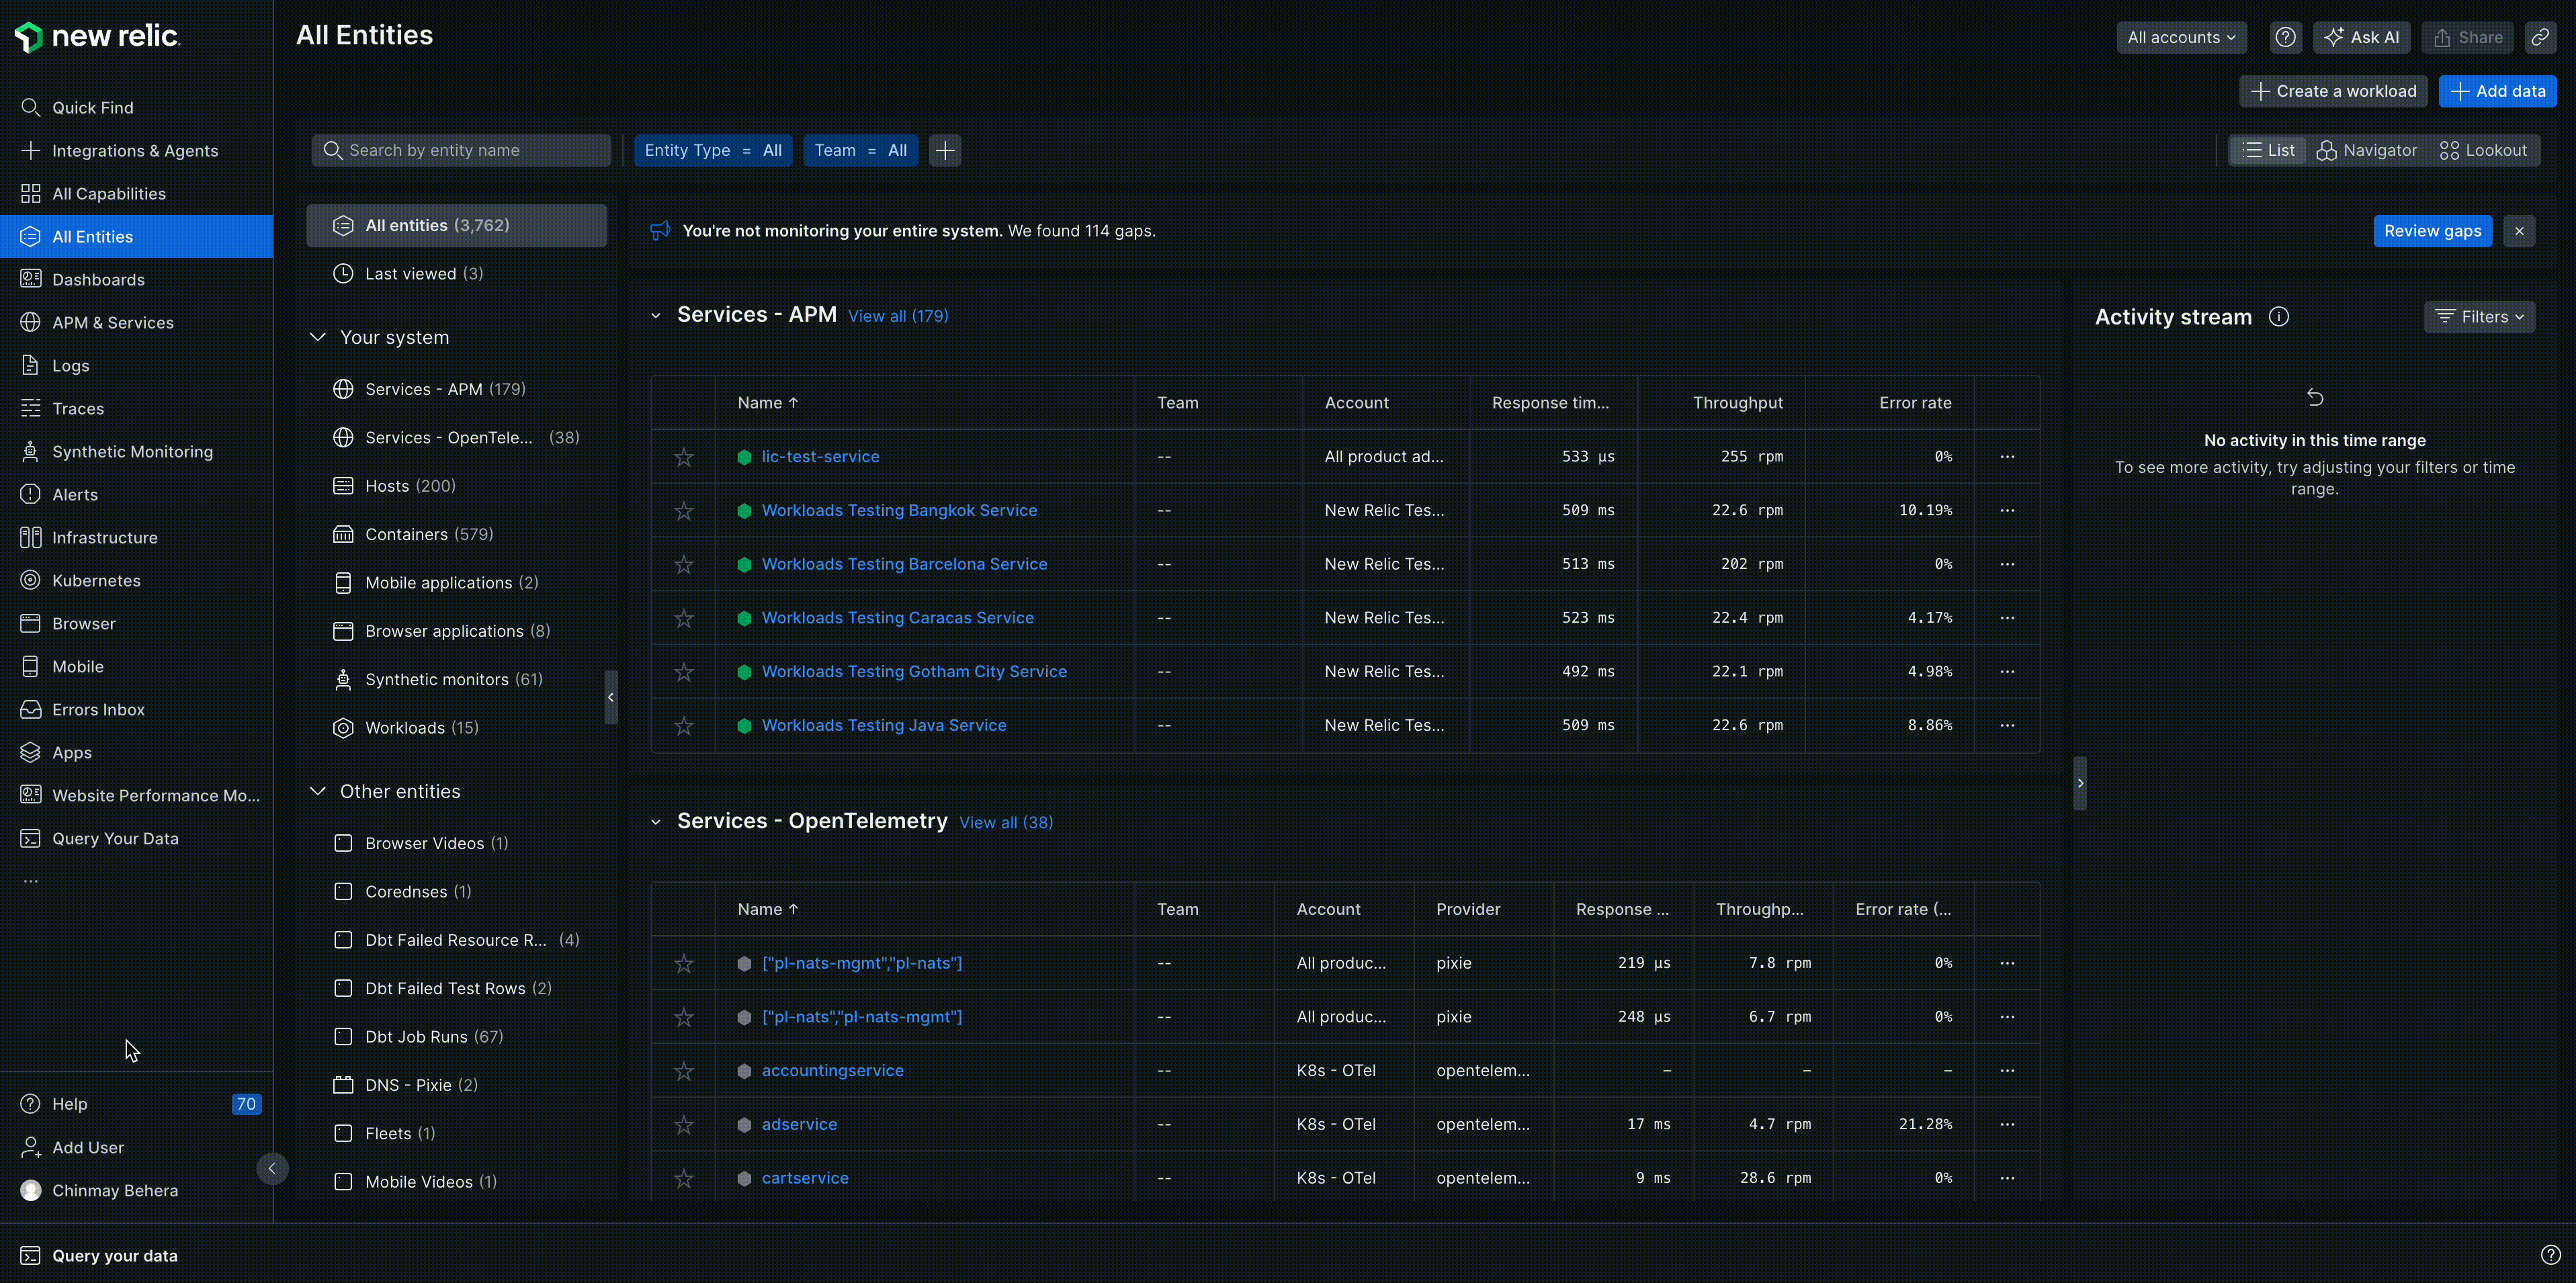Image resolution: width=2576 pixels, height=1283 pixels.
Task: Select the Ask AI button
Action: click(2362, 37)
